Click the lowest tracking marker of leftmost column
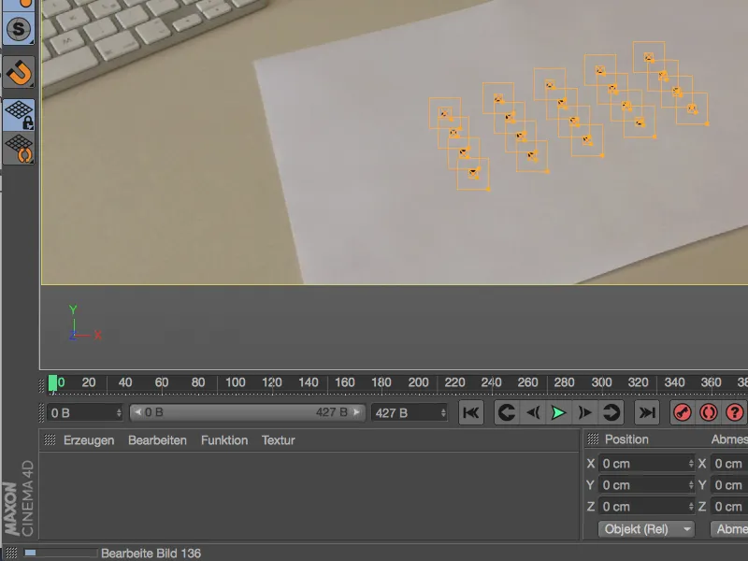This screenshot has width=748, height=561. pos(473,173)
